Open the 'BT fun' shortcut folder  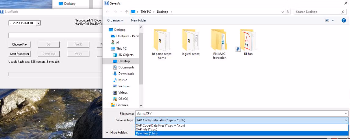pos(248,40)
